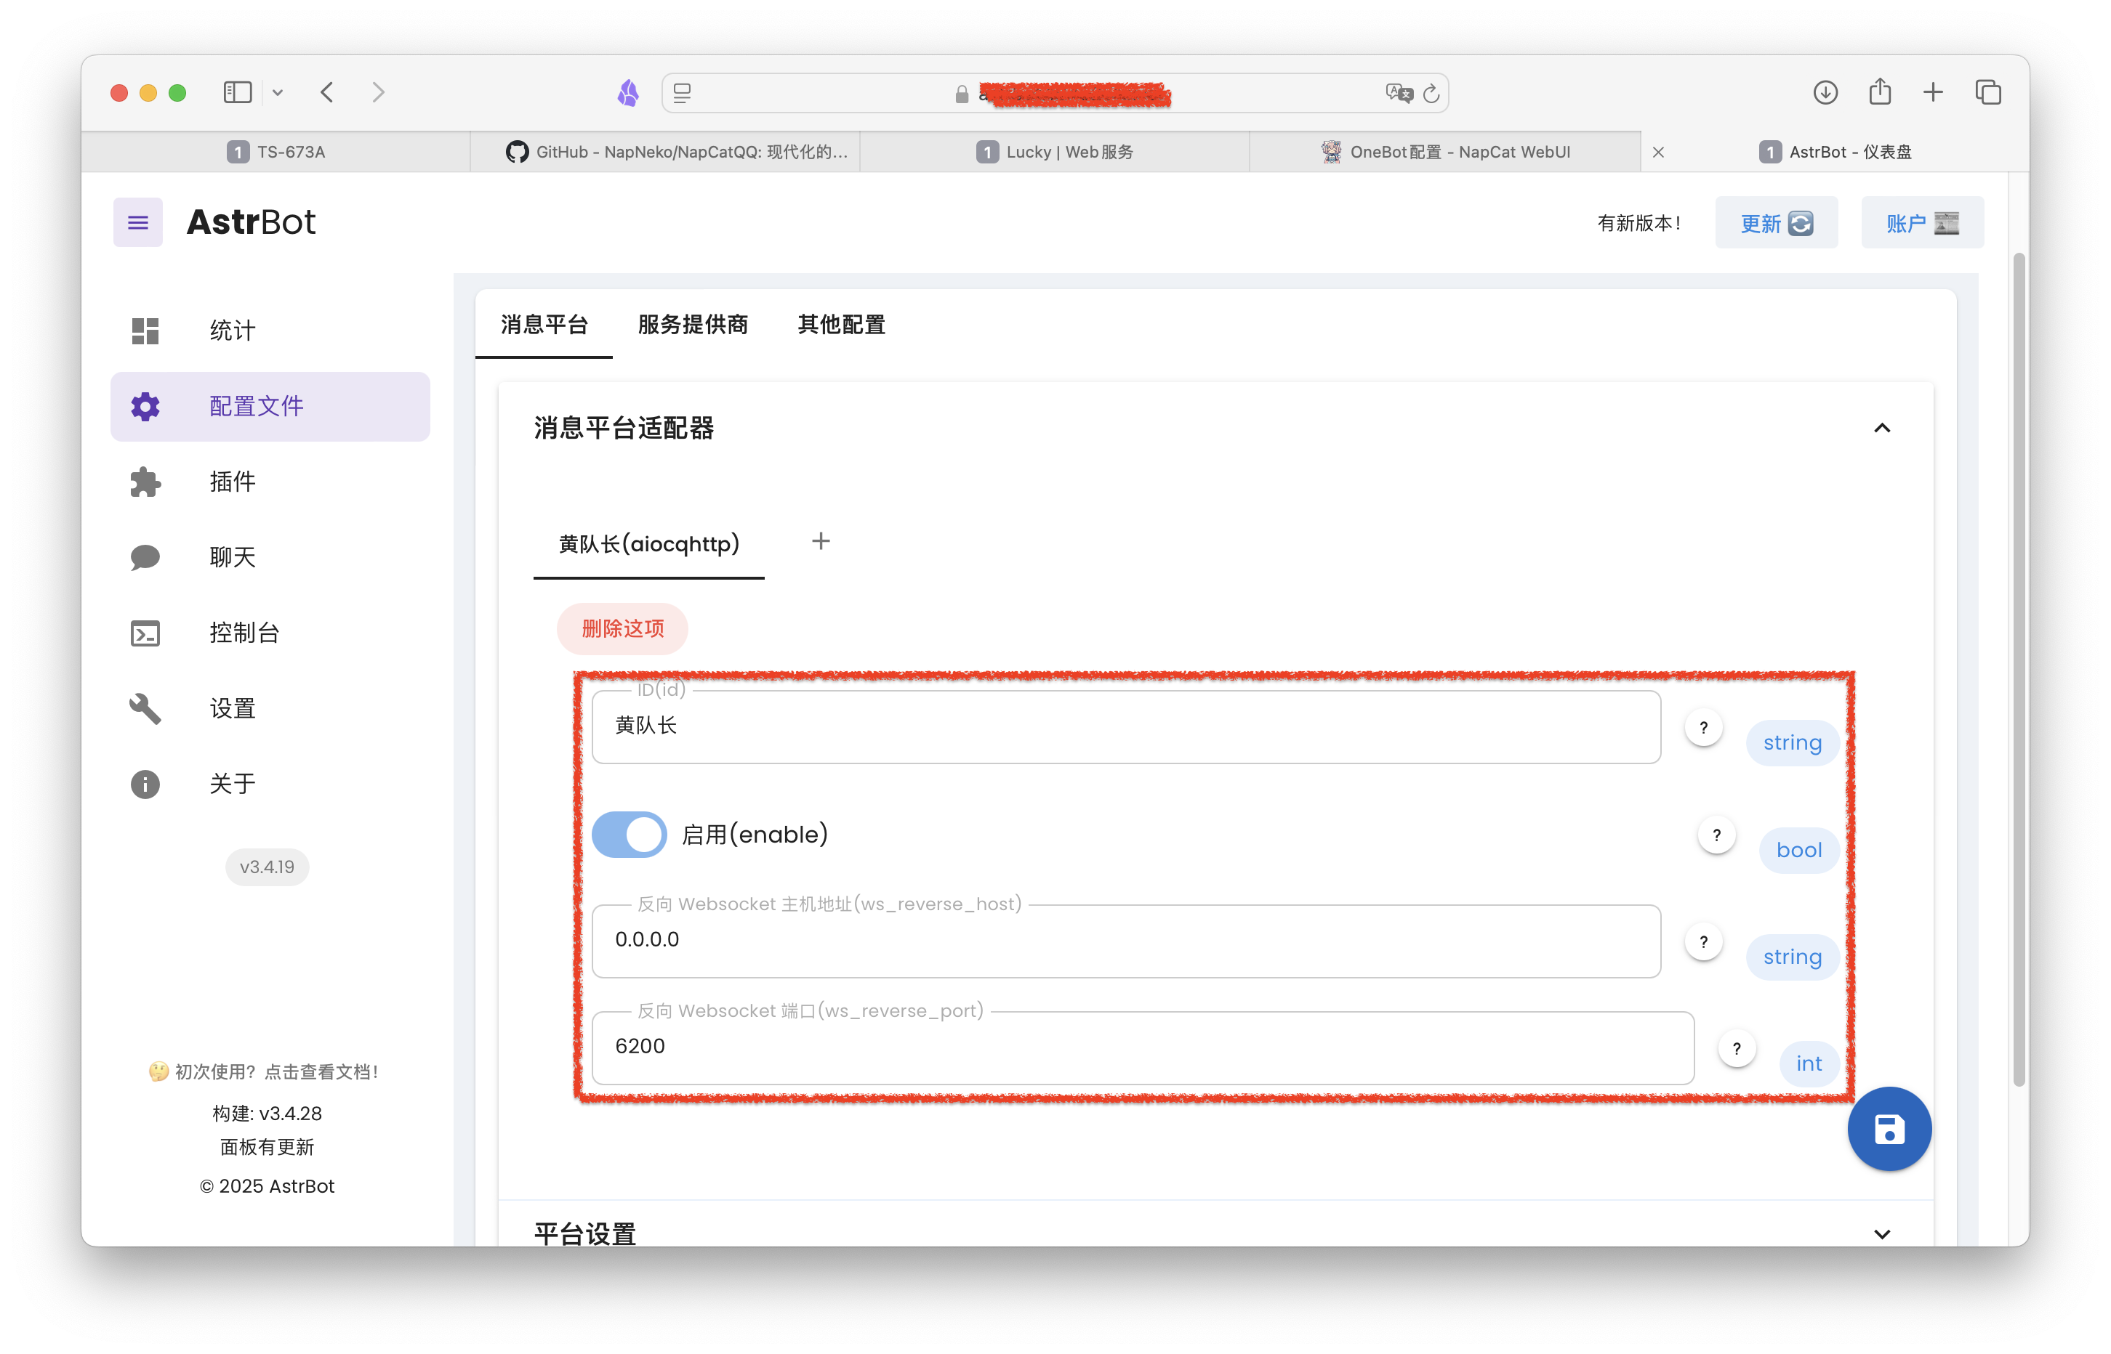Switch to the TS-673A browser tab
The height and width of the screenshot is (1354, 2111).
point(276,152)
